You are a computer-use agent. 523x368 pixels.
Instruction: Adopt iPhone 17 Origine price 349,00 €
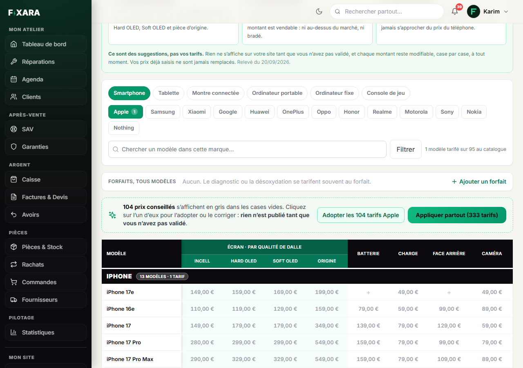tap(327, 326)
